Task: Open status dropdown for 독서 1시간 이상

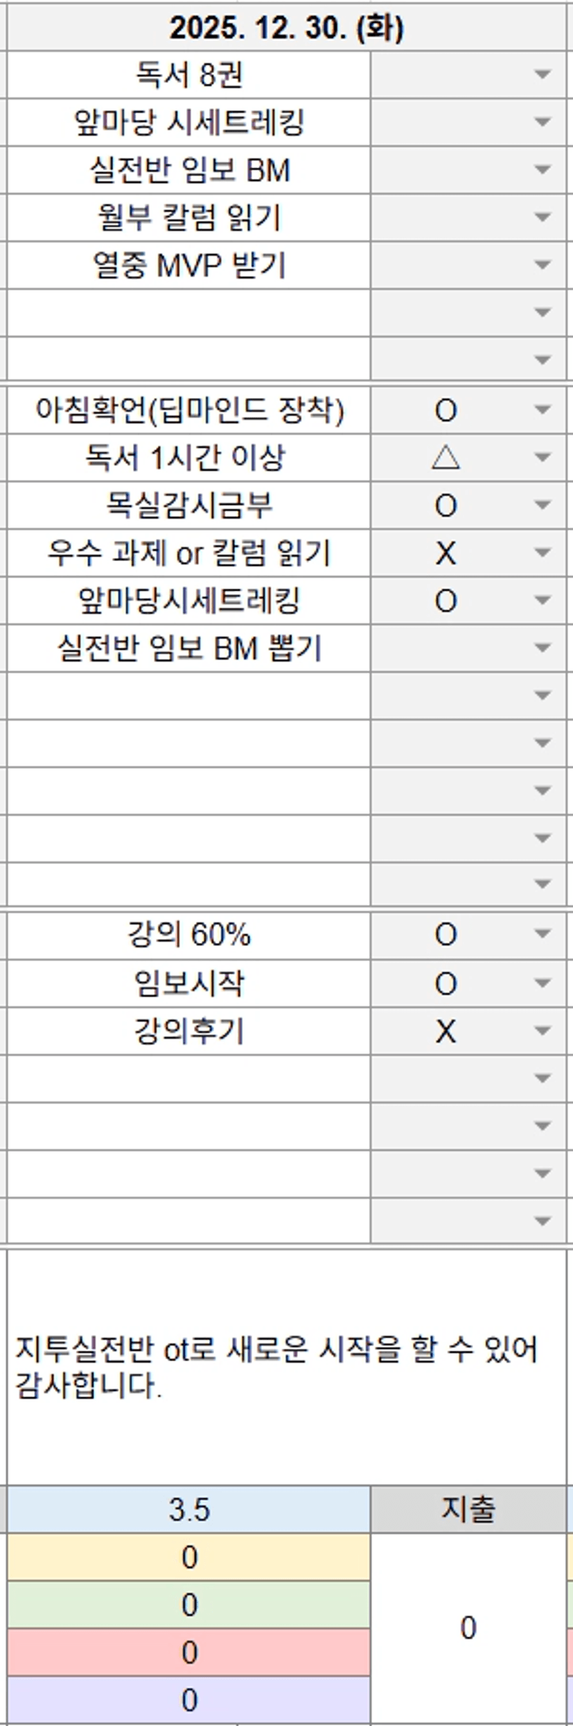Action: 543,458
